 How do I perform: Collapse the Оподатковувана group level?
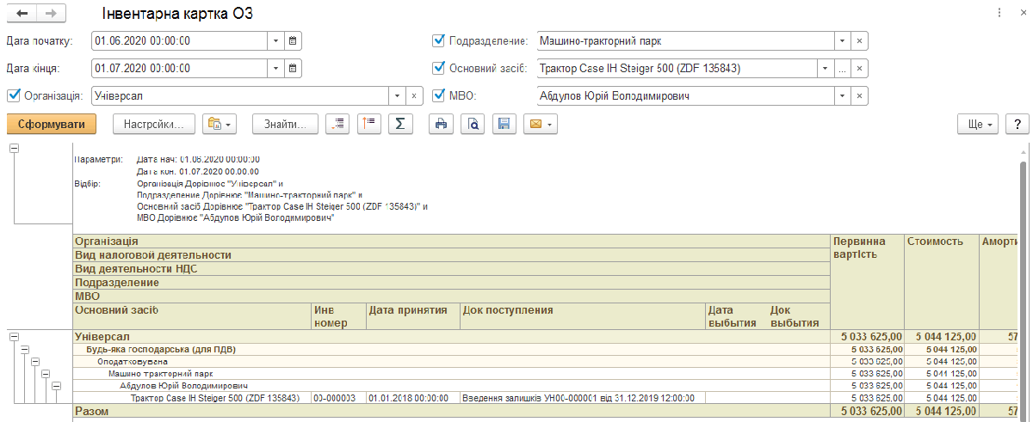[x=35, y=362]
